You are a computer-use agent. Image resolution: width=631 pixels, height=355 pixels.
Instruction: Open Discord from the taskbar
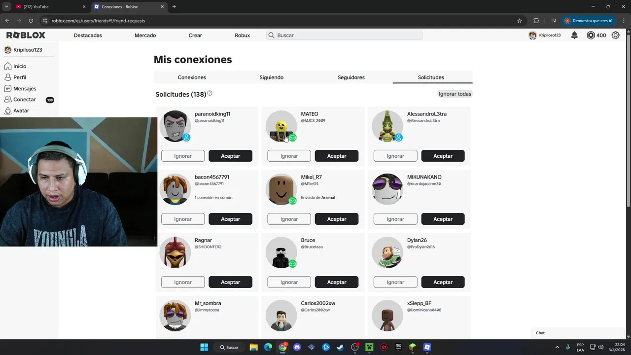pos(297,347)
